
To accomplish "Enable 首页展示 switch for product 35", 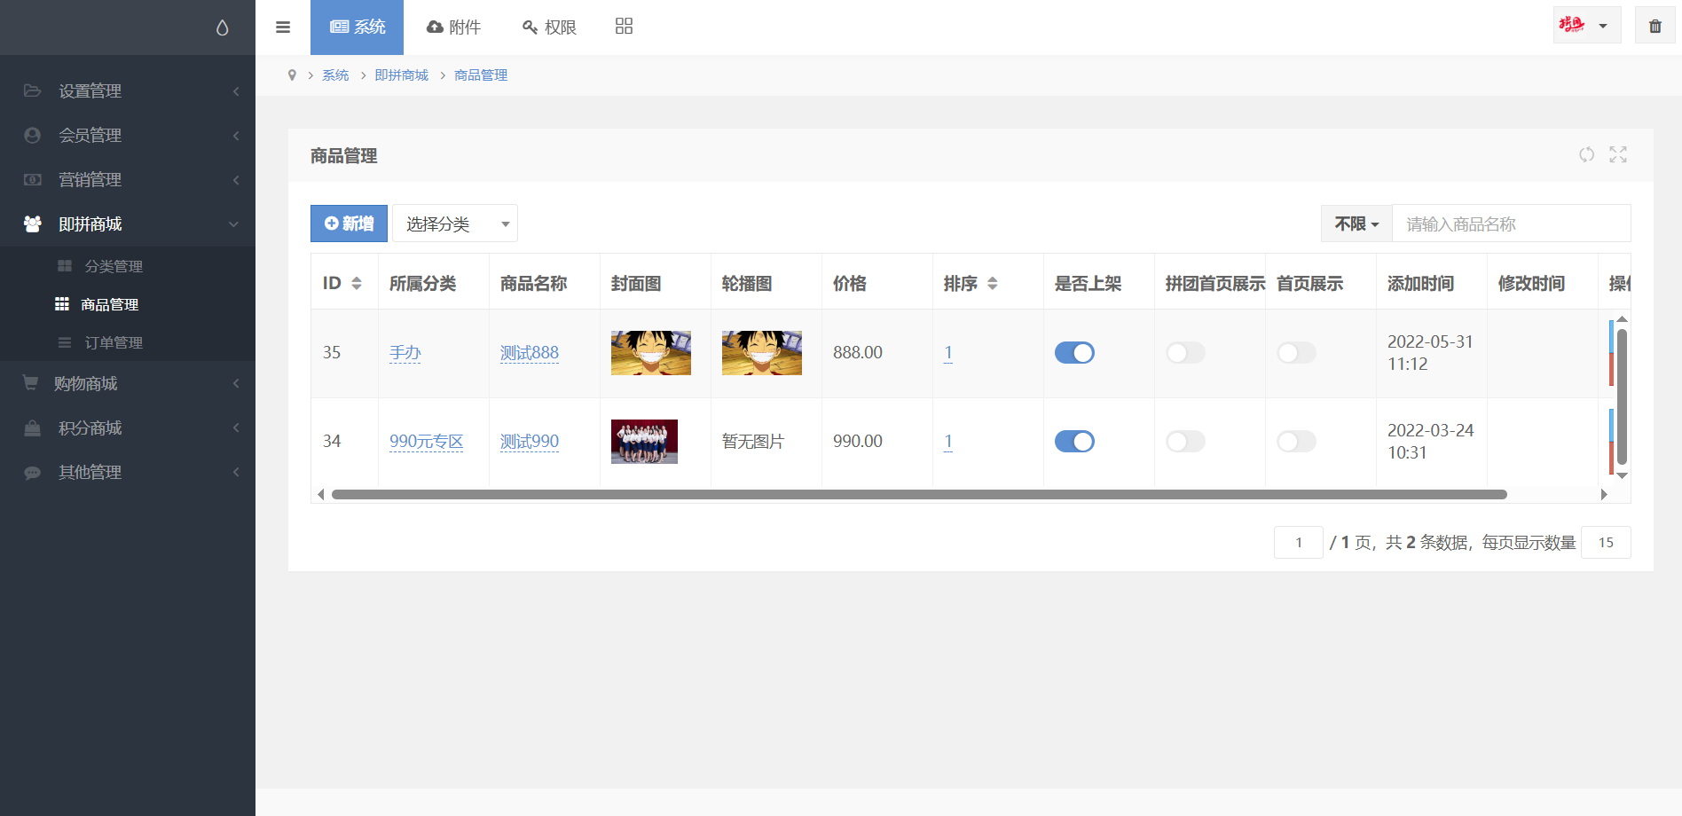I will [1296, 353].
